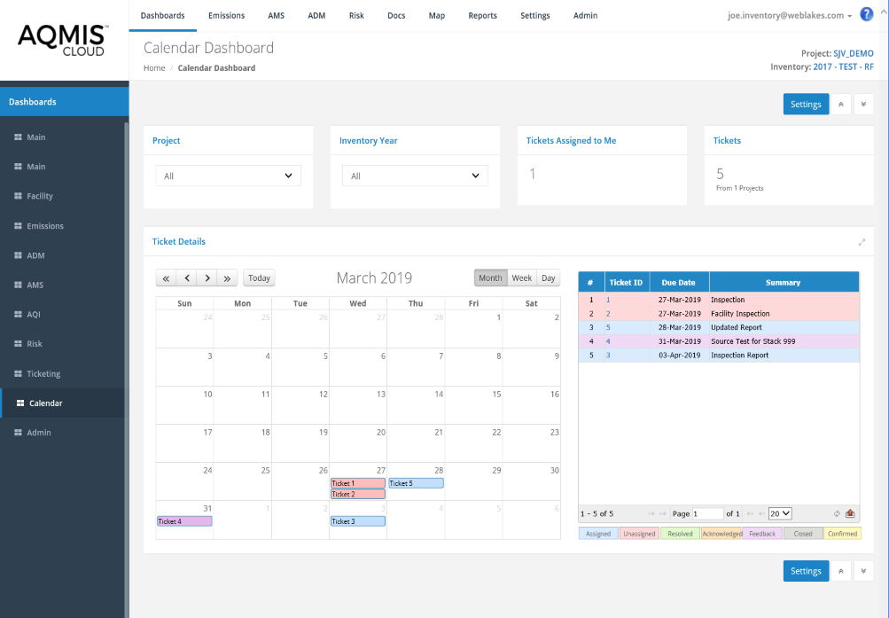Sort table by Due Date column header
Viewport: 889px width, 618px height.
click(x=679, y=282)
